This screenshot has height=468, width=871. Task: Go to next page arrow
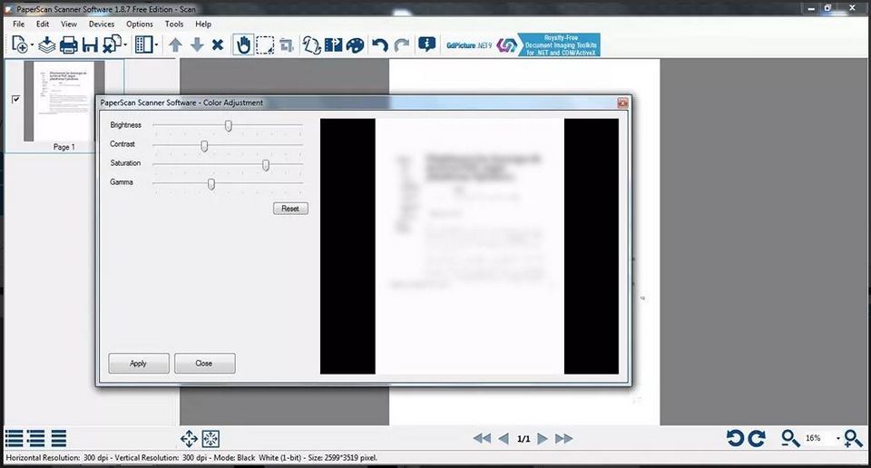(543, 439)
